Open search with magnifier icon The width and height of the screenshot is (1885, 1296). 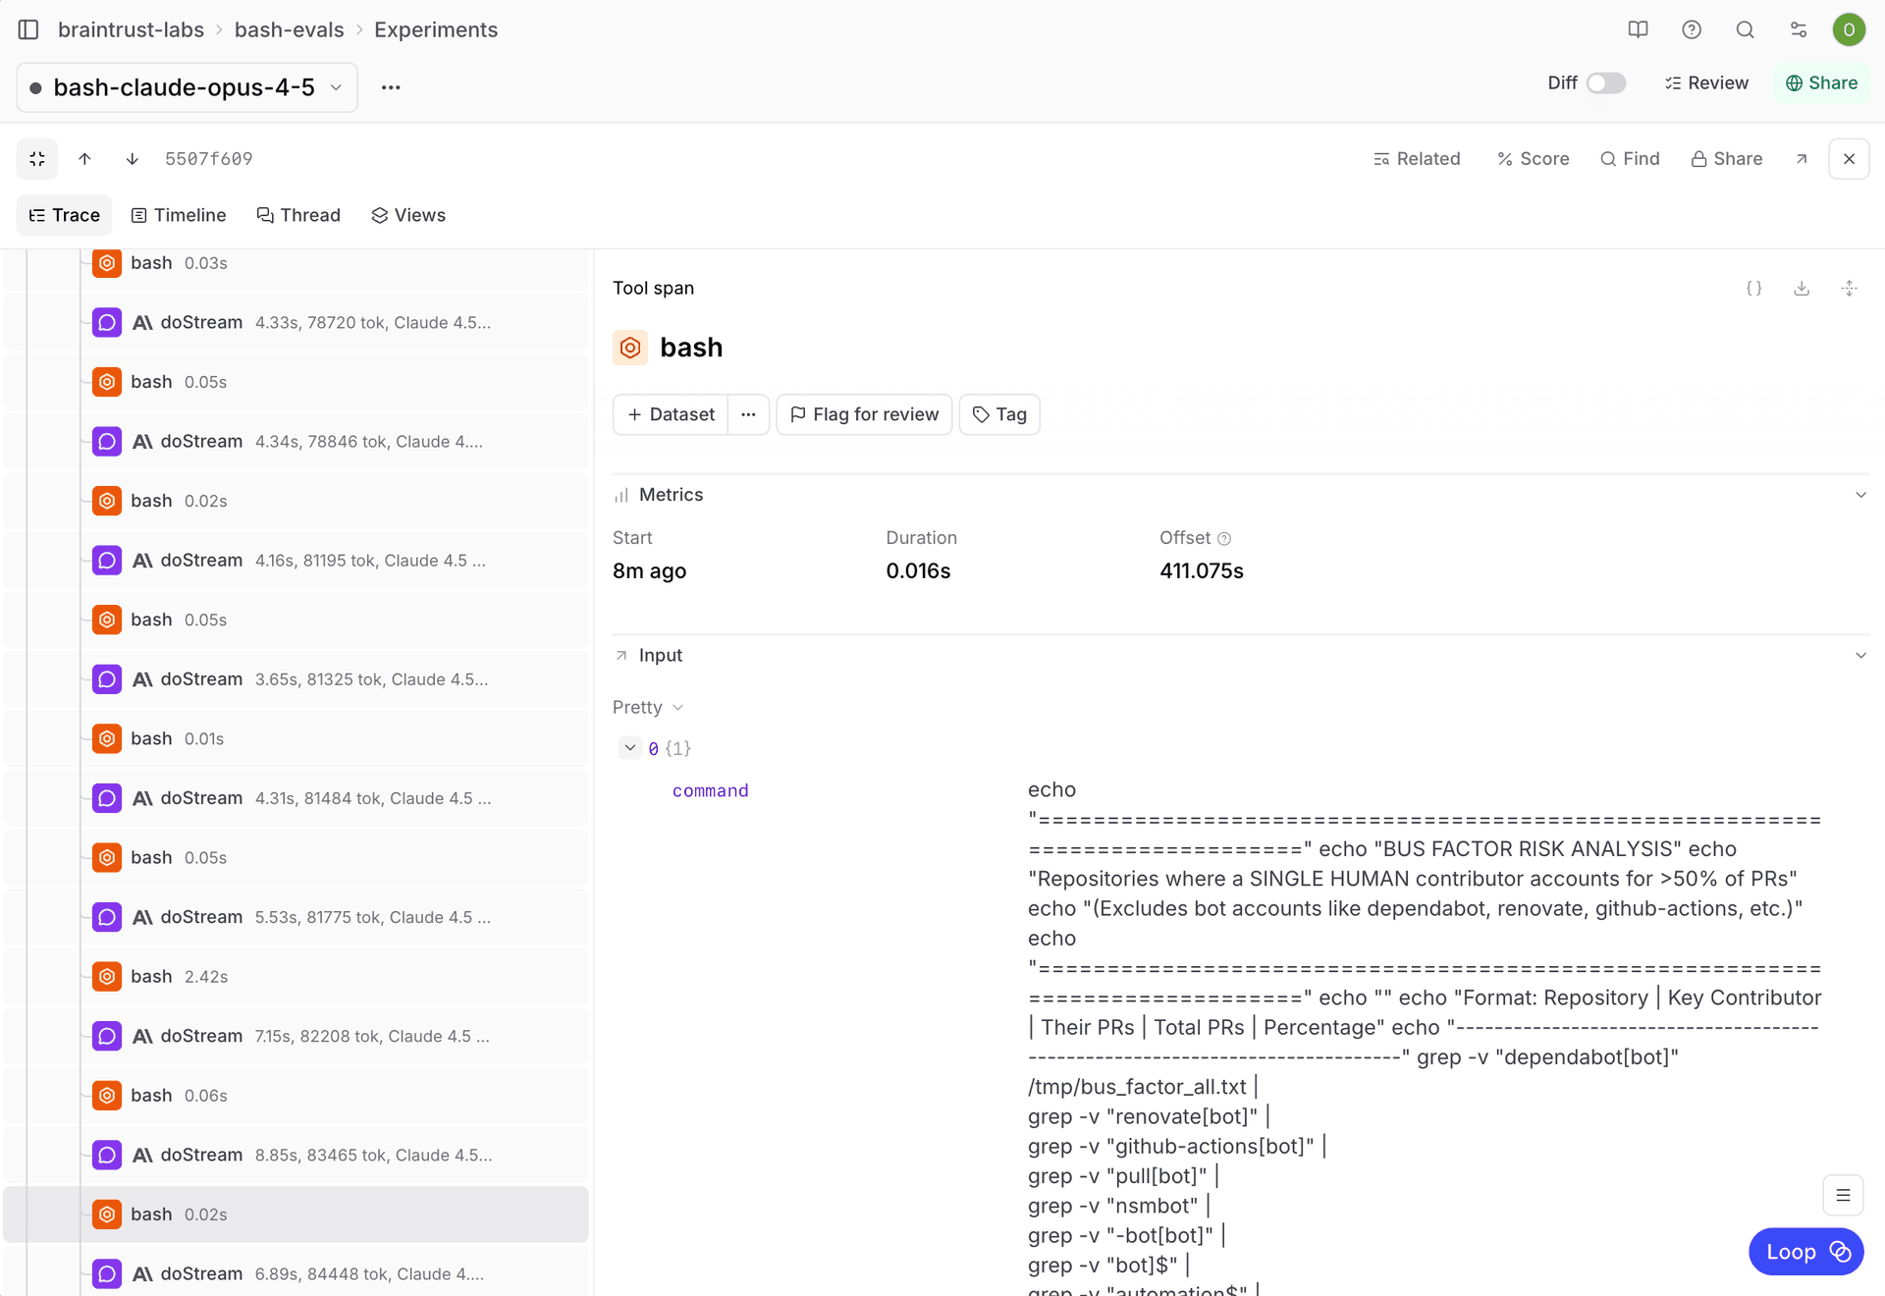(x=1745, y=29)
